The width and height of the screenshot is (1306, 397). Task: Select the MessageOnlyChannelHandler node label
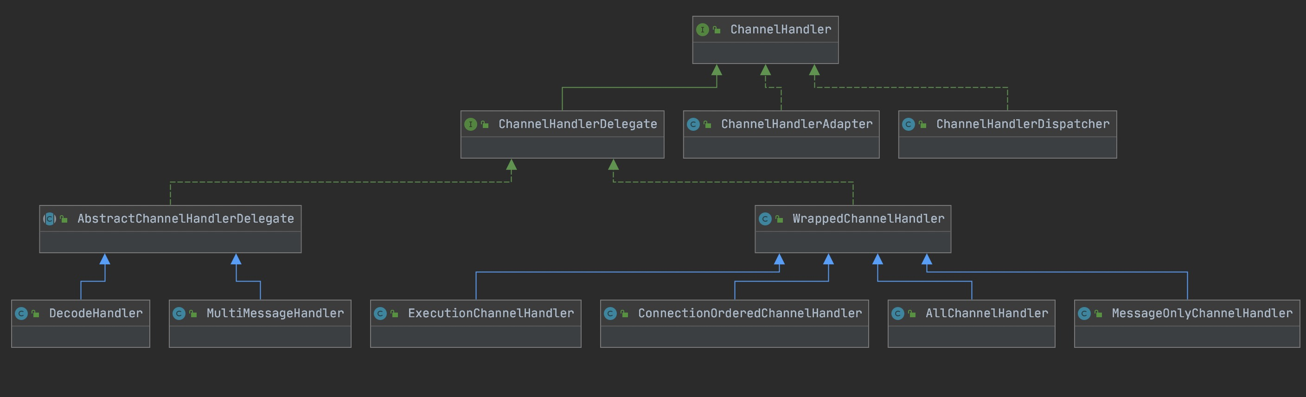pyautogui.click(x=1202, y=314)
